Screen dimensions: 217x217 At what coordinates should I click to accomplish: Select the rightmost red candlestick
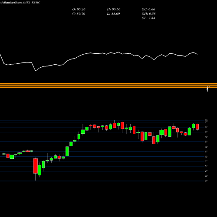click(x=197, y=127)
